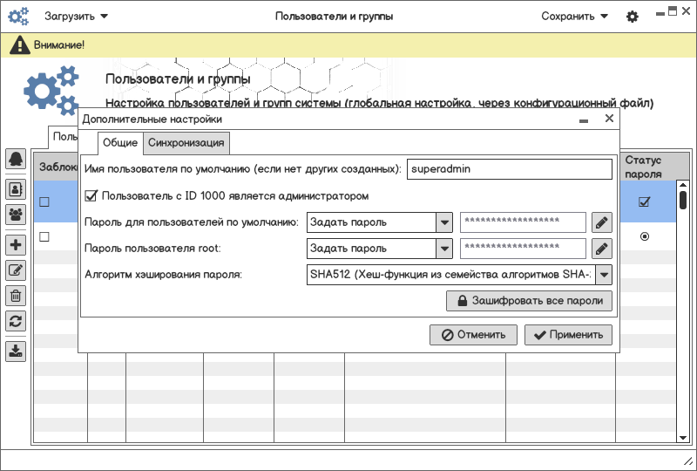This screenshot has width=697, height=471.
Task: Click the Linux penguin icon in sidebar
Action: (x=16, y=159)
